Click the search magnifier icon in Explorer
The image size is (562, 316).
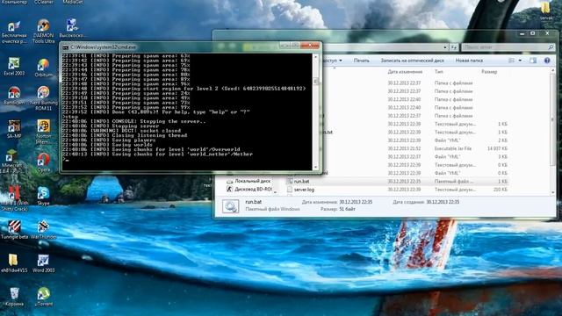point(551,47)
